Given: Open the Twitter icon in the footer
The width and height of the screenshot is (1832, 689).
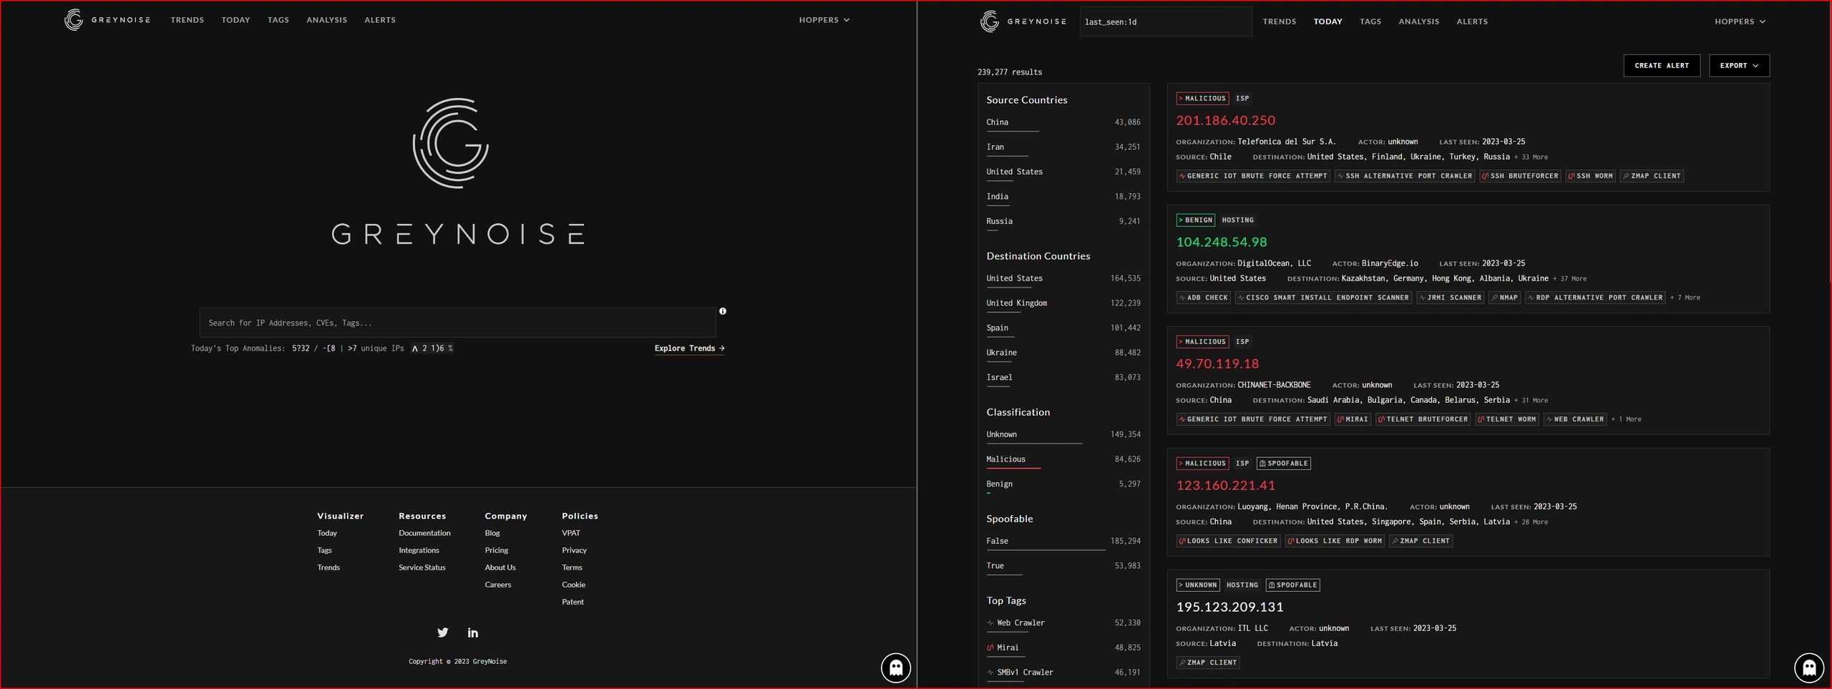Looking at the screenshot, I should [x=442, y=632].
